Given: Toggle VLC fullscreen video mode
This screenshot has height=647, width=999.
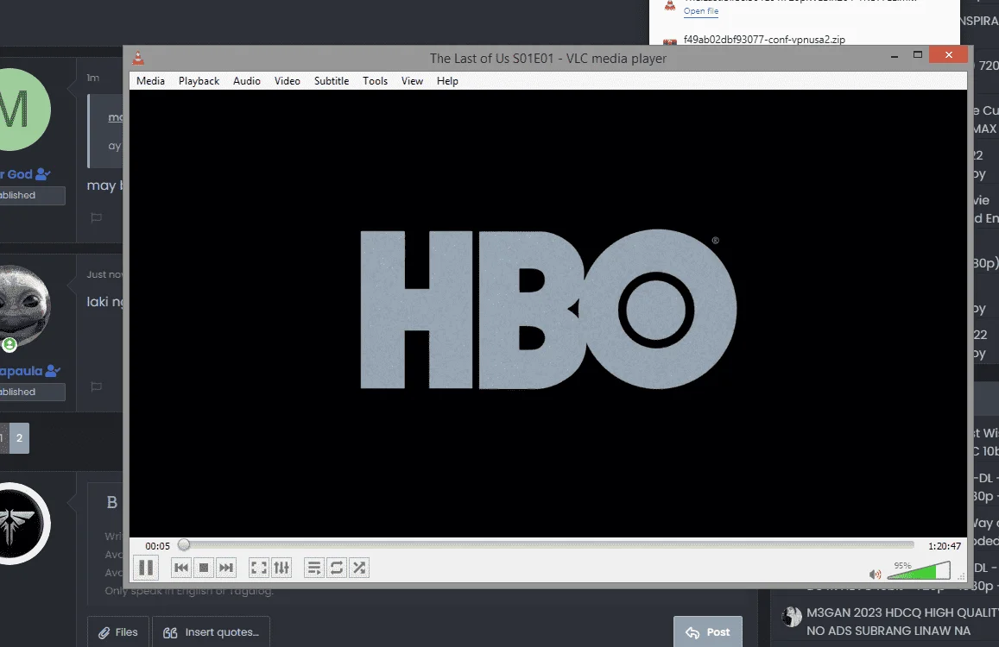Looking at the screenshot, I should click(x=259, y=568).
